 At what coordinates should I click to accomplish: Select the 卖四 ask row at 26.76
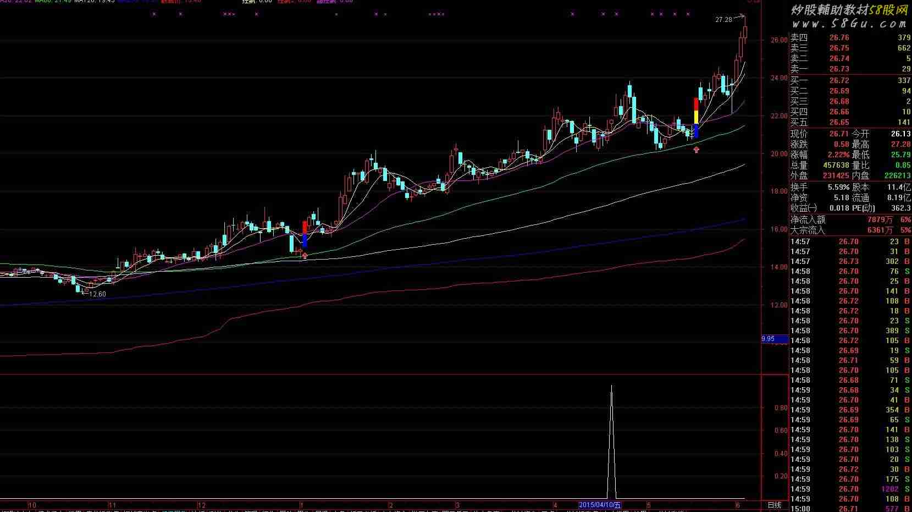pyautogui.click(x=850, y=37)
